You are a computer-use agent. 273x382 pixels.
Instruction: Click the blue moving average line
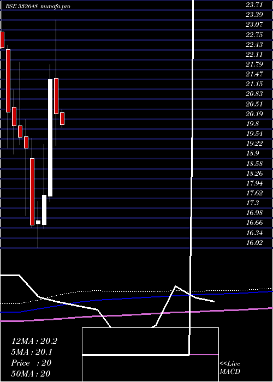tap(136, 297)
